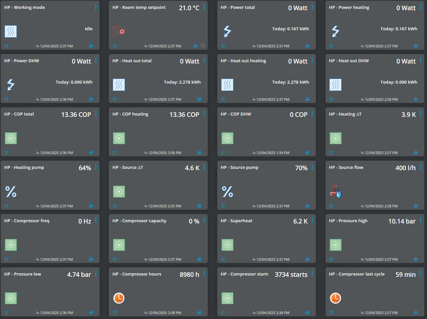The image size is (427, 319).
Task: Open chart log for HP - COP total
Action: pos(91,152)
